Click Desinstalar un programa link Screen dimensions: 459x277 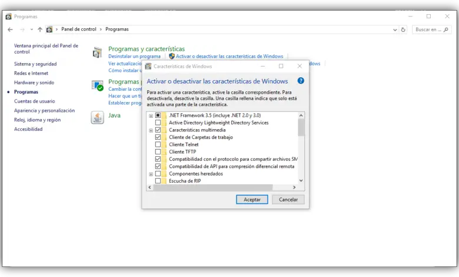[x=134, y=56]
